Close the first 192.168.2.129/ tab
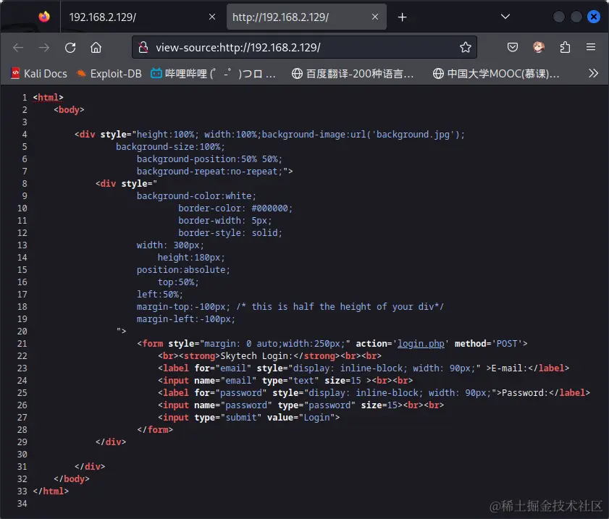The width and height of the screenshot is (609, 519). click(x=212, y=17)
